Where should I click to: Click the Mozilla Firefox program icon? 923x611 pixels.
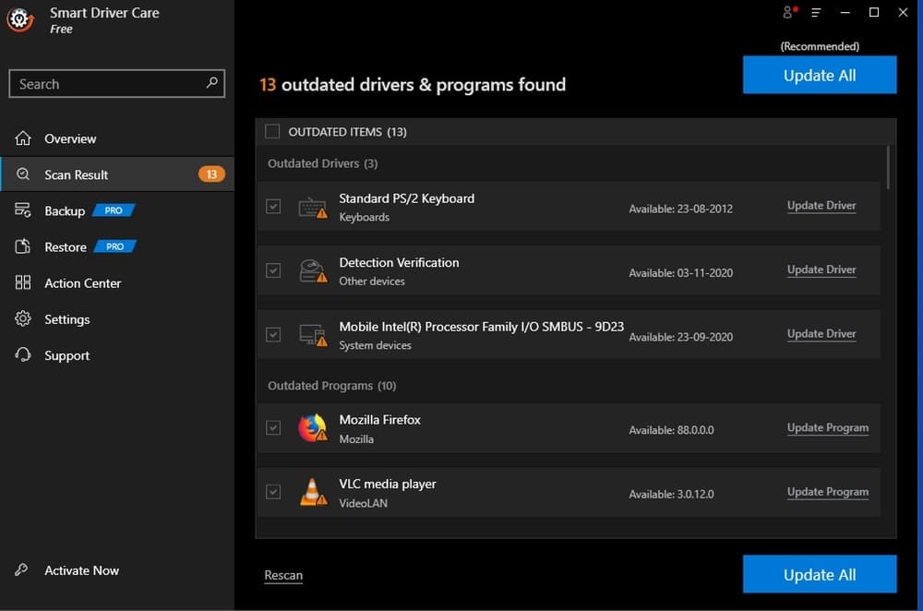[313, 428]
